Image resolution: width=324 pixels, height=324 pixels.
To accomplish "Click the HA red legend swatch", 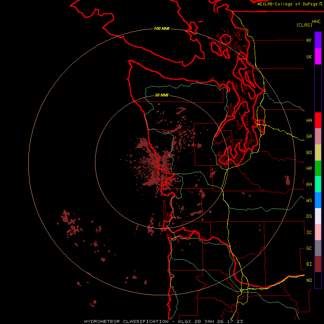I will click(318, 120).
